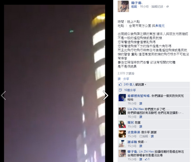This screenshot has height=162, width=191.
Task: View the 249 people who liked this
Action: (x=129, y=84)
